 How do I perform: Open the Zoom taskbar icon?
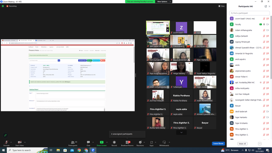(x=93, y=150)
